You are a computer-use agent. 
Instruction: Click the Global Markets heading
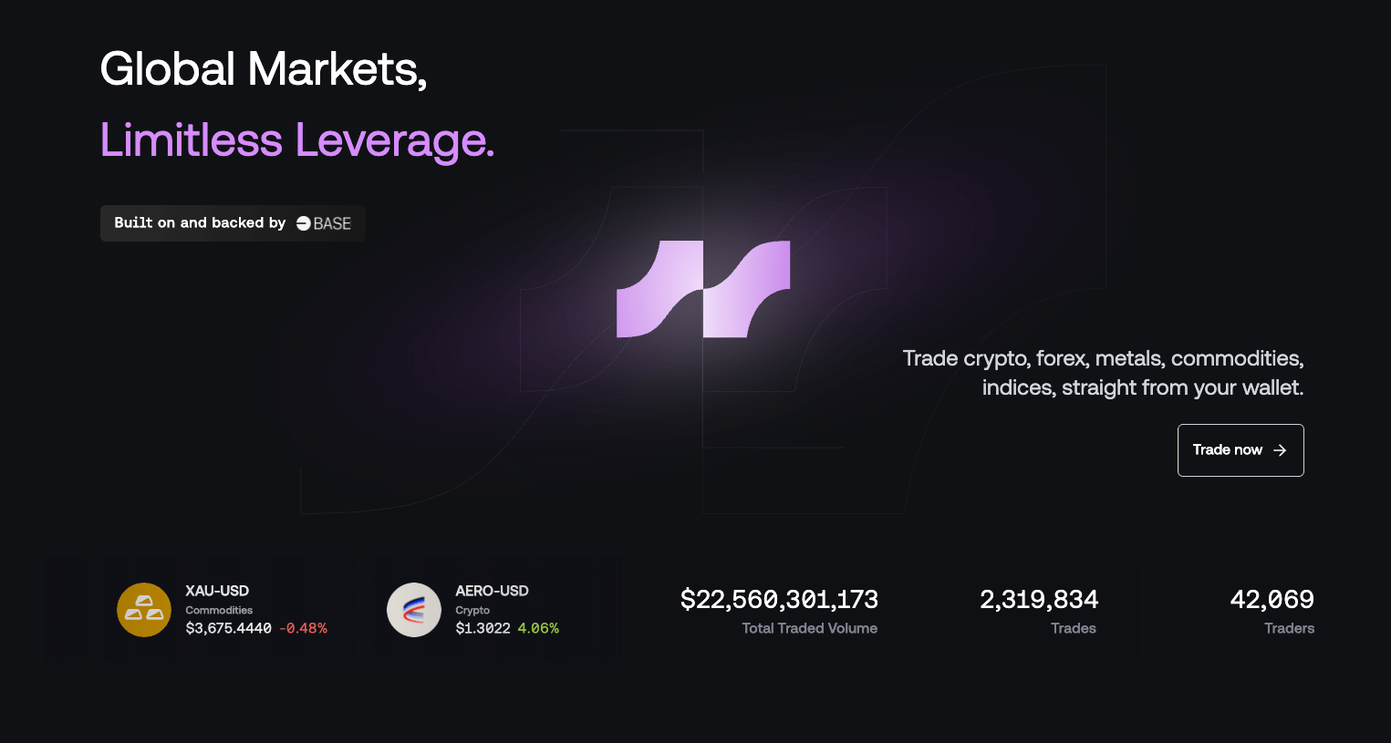click(x=264, y=69)
